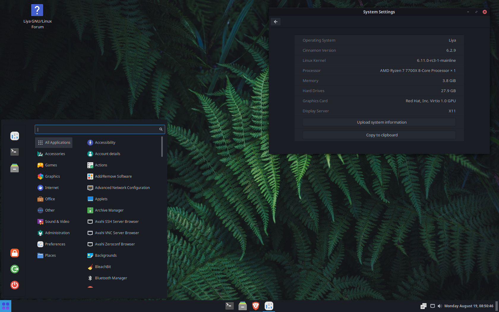Click the application list scrollbar
Viewport: 499px width, 312px height.
pyautogui.click(x=162, y=146)
